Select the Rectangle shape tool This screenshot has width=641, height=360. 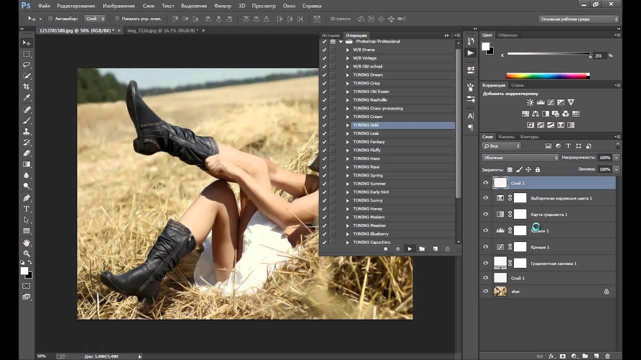point(27,231)
